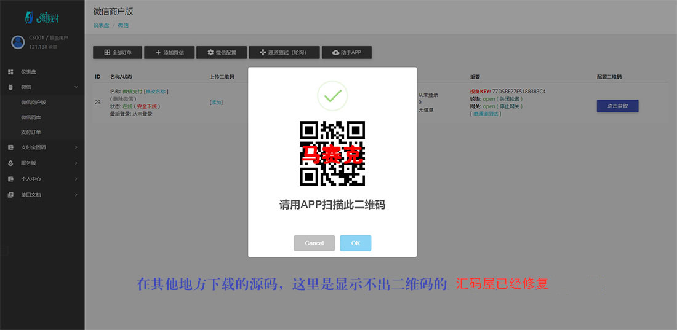This screenshot has height=330, width=677.
Task: Click the 最后登录: 从未登录 text
Action: pyautogui.click(x=131, y=114)
